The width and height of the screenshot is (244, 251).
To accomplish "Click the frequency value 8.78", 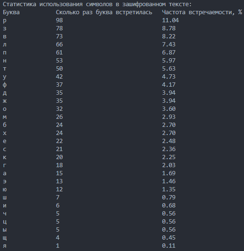I will click(x=169, y=28).
